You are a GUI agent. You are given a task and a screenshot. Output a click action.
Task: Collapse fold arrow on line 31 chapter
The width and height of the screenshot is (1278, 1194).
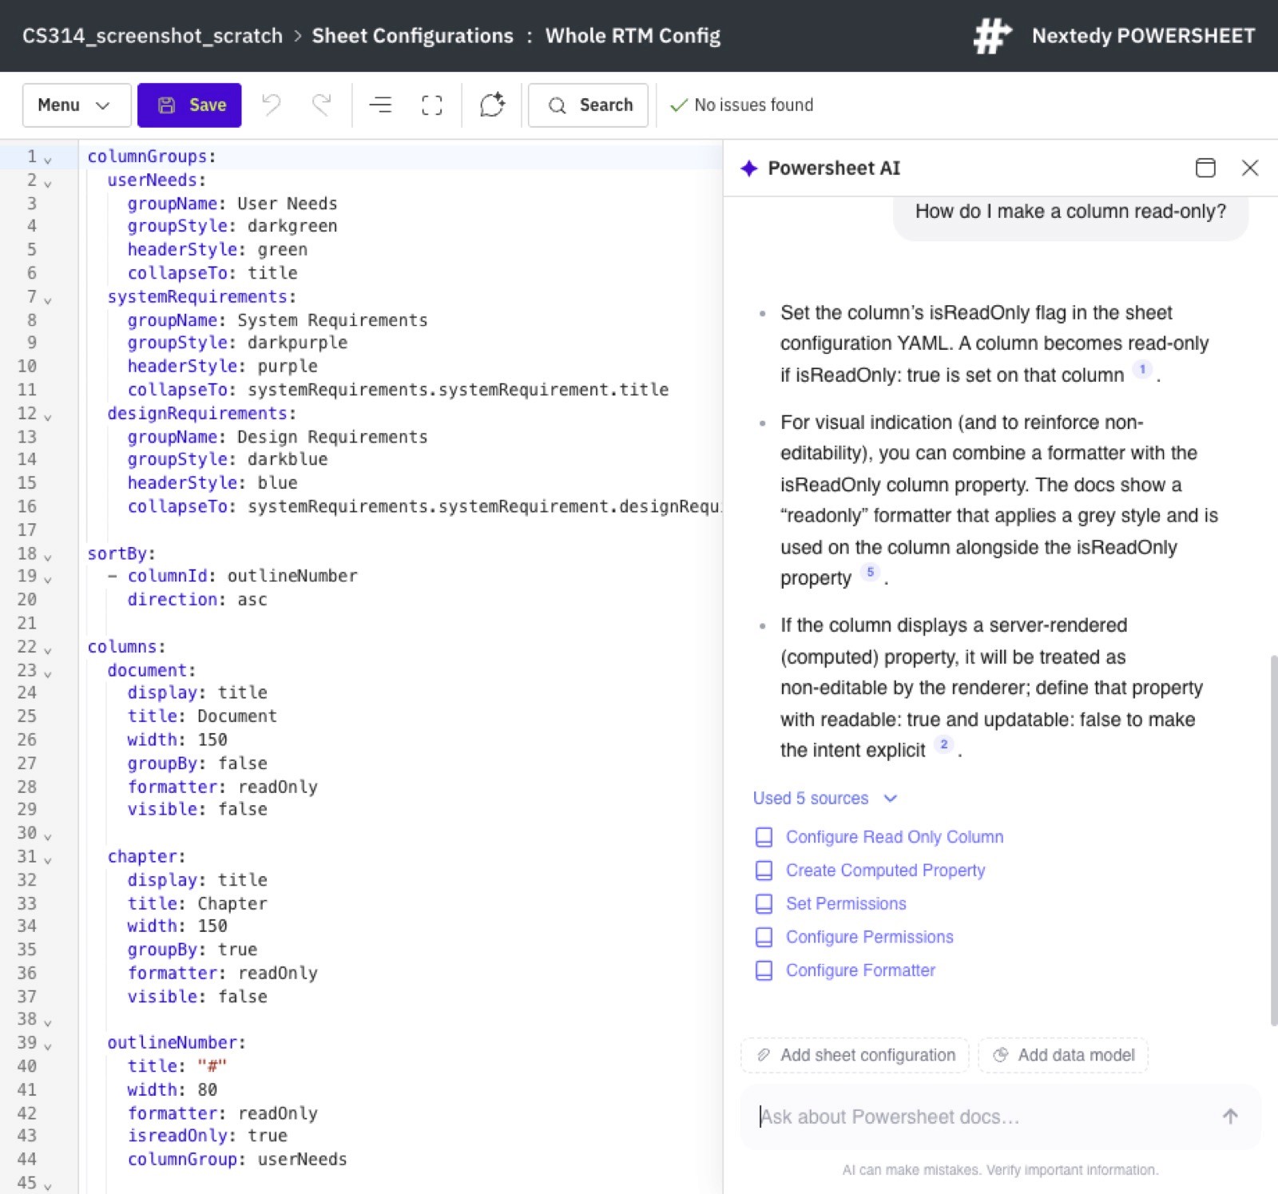(x=48, y=859)
